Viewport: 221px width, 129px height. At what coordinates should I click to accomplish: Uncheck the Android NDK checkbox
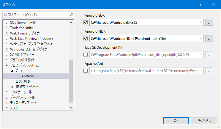tap(86, 39)
